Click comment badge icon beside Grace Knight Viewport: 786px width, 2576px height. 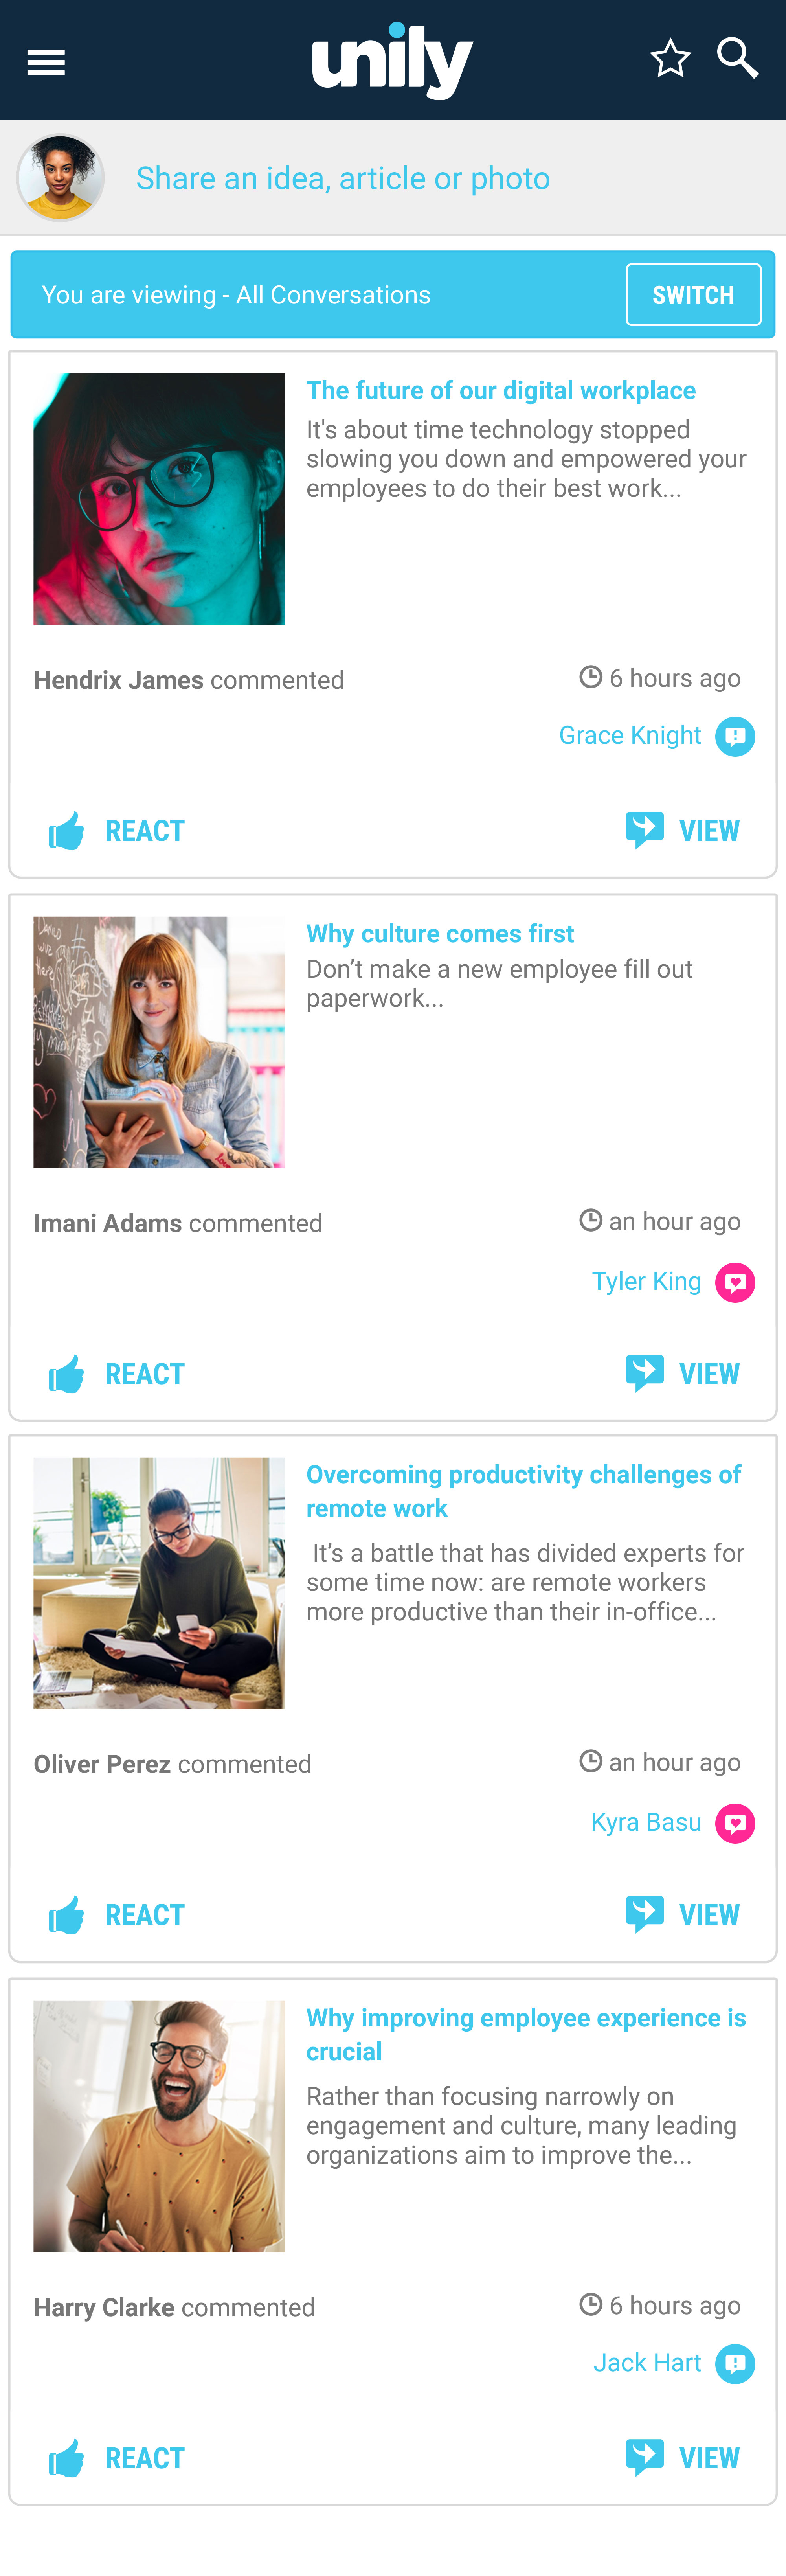click(x=735, y=737)
